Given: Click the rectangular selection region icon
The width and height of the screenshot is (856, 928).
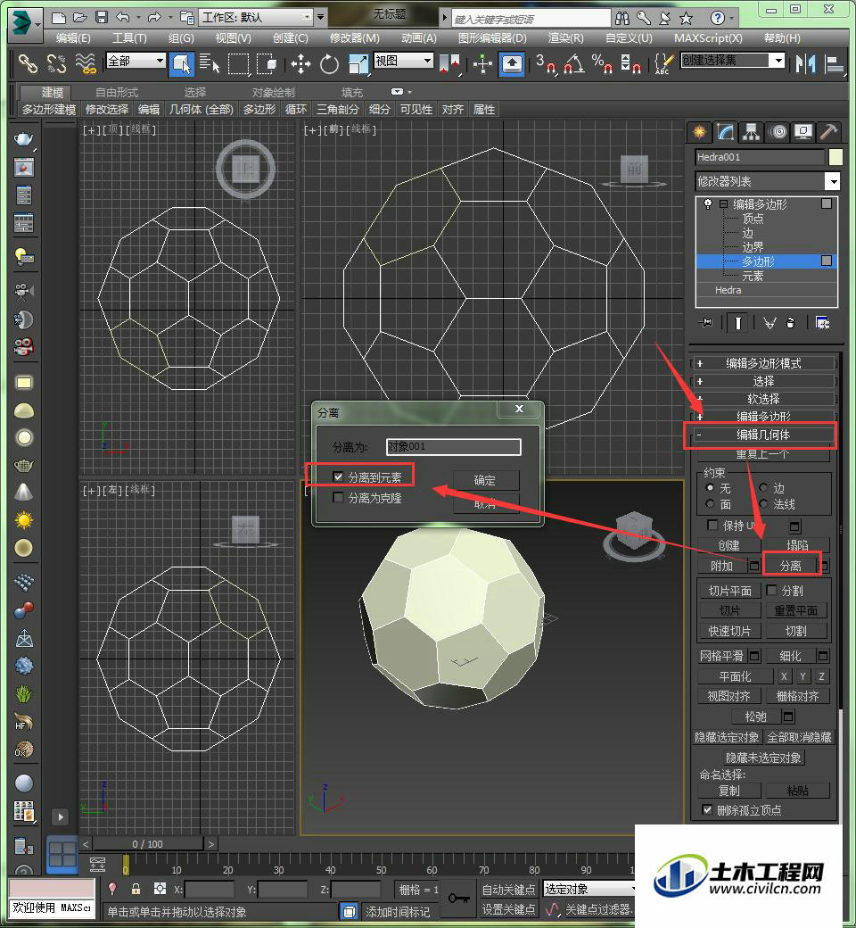Looking at the screenshot, I should 238,63.
